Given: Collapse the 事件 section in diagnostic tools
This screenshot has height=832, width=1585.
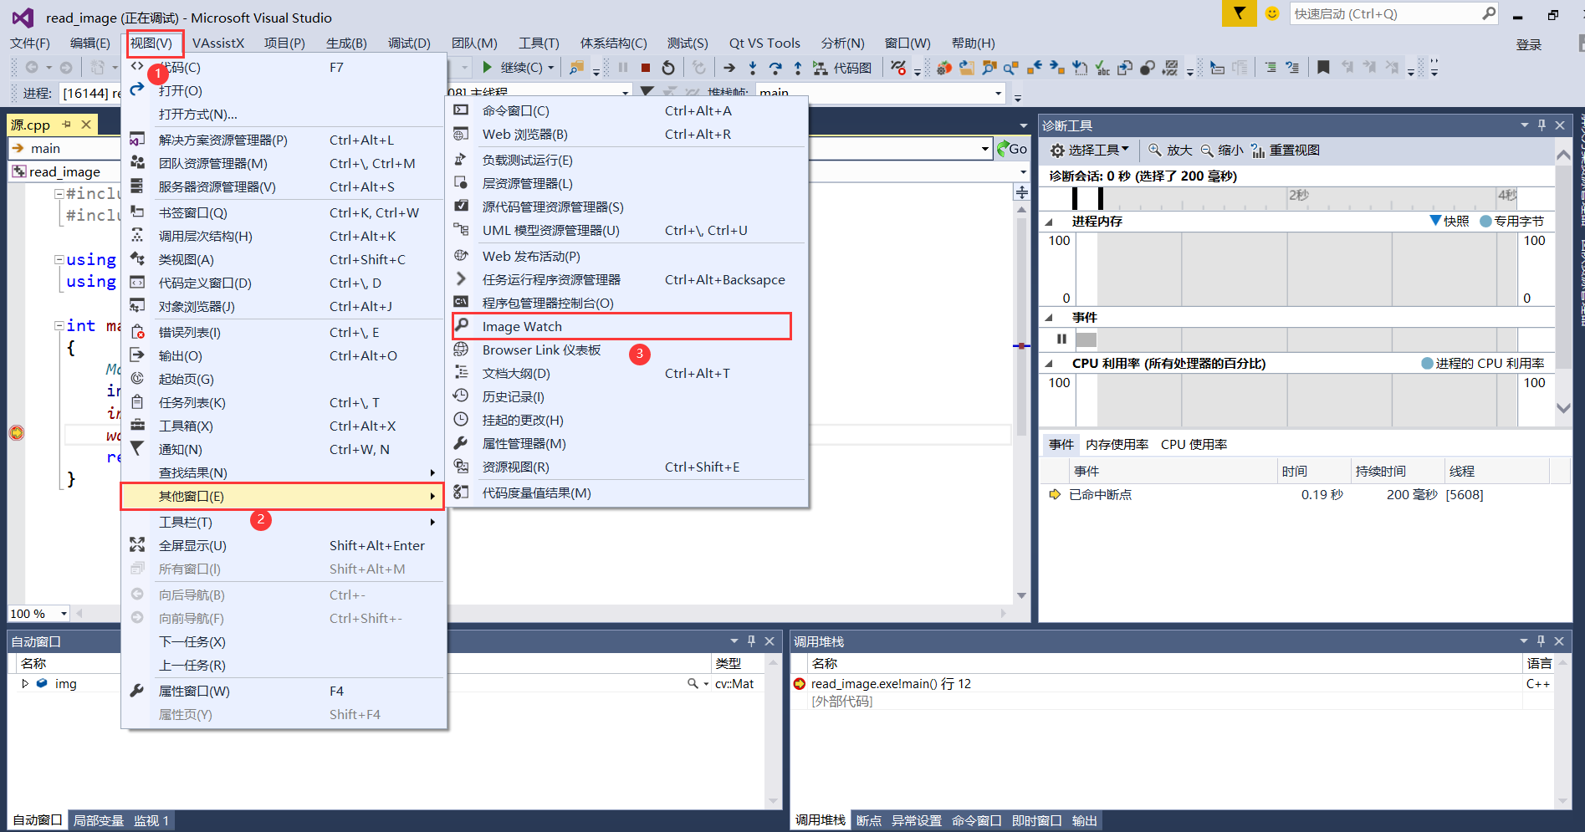Looking at the screenshot, I should pyautogui.click(x=1049, y=318).
